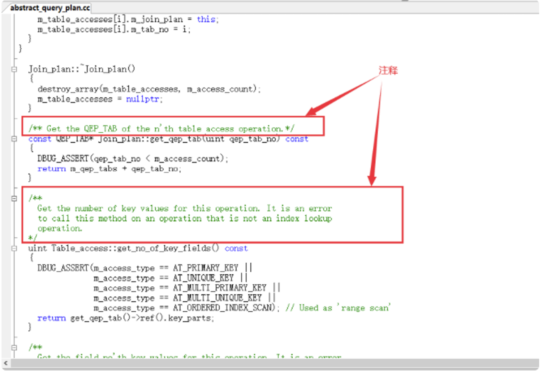Click the 'AT_MULTI_UNIQUE_KEY' constant

[x=218, y=298]
